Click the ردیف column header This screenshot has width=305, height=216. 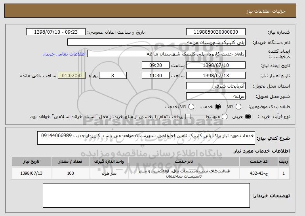(284, 162)
